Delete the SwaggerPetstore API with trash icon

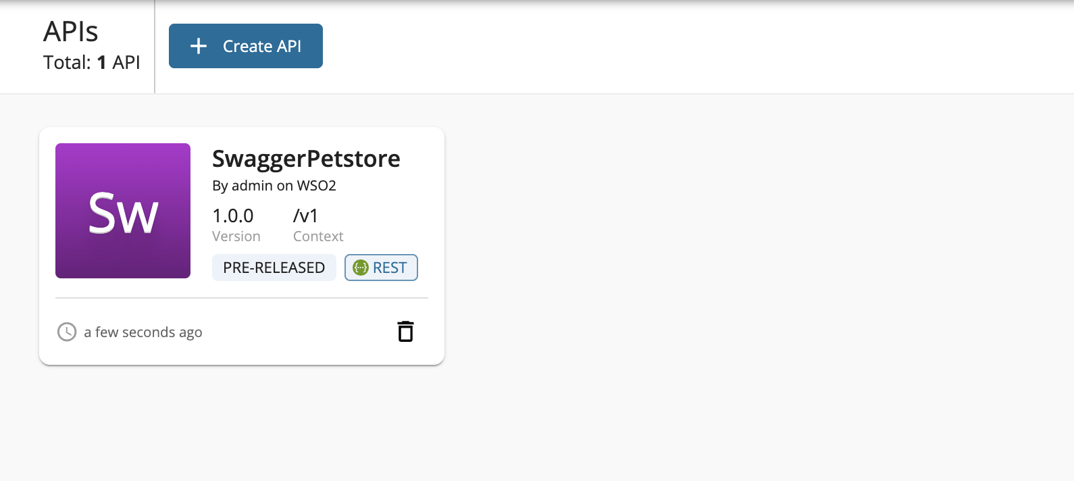click(405, 332)
